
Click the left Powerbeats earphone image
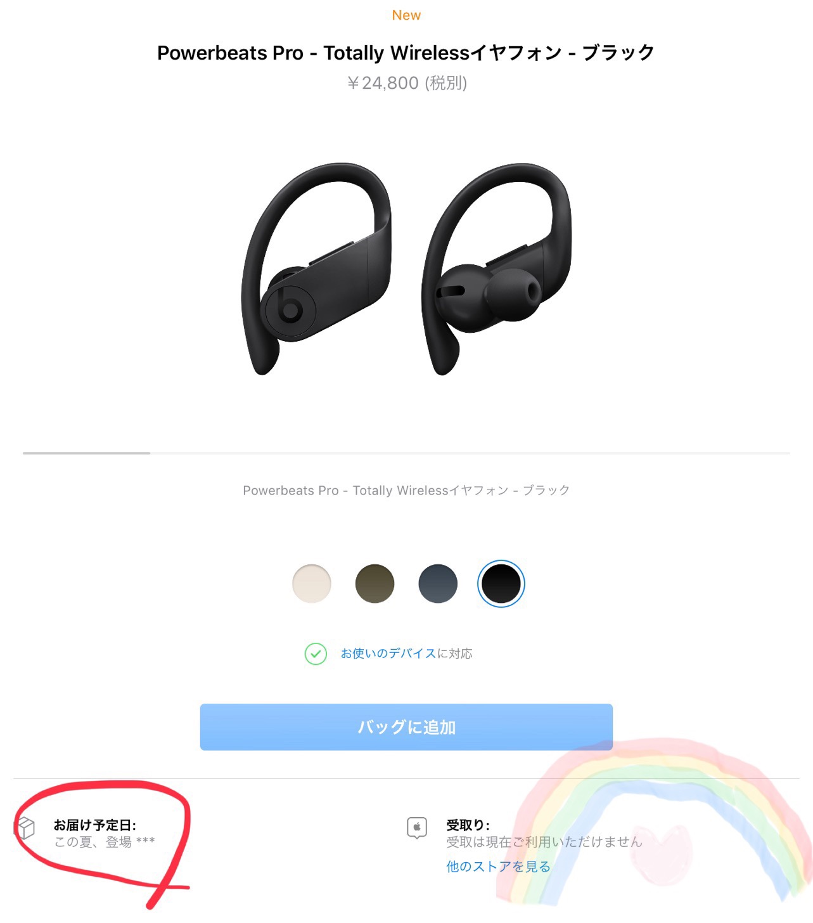tap(317, 268)
